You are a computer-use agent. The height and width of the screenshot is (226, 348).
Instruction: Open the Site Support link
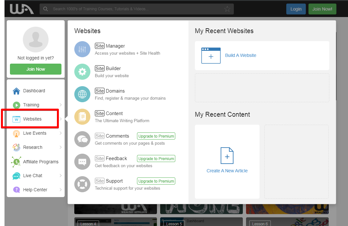[x=109, y=181]
